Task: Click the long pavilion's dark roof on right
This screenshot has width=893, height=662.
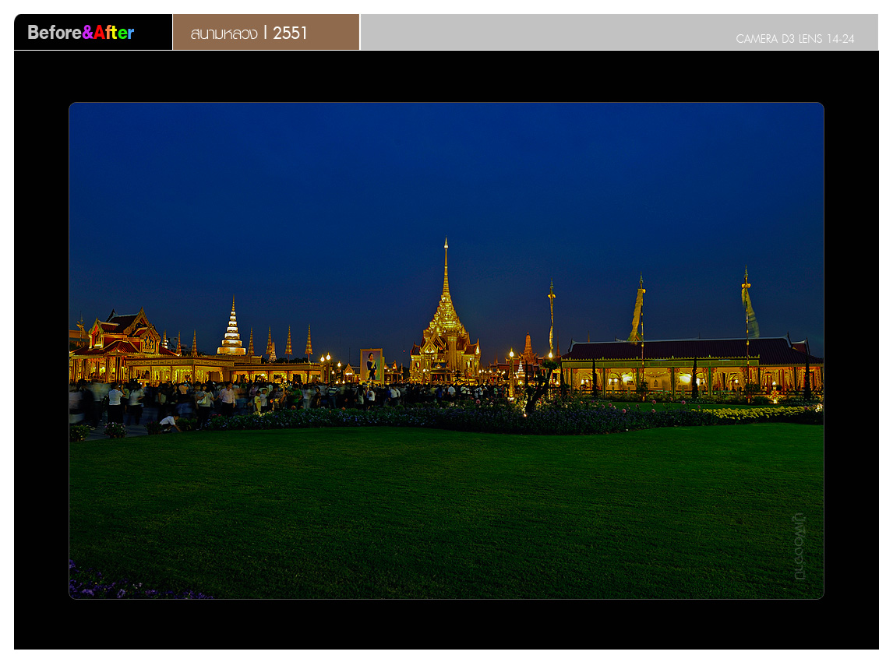Action: (x=686, y=350)
